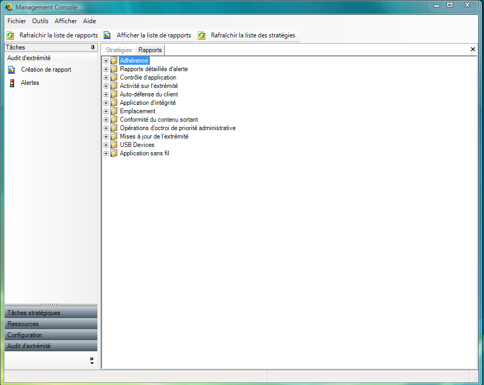484x385 pixels.
Task: Click the refresh strategies list icon
Action: coord(201,35)
